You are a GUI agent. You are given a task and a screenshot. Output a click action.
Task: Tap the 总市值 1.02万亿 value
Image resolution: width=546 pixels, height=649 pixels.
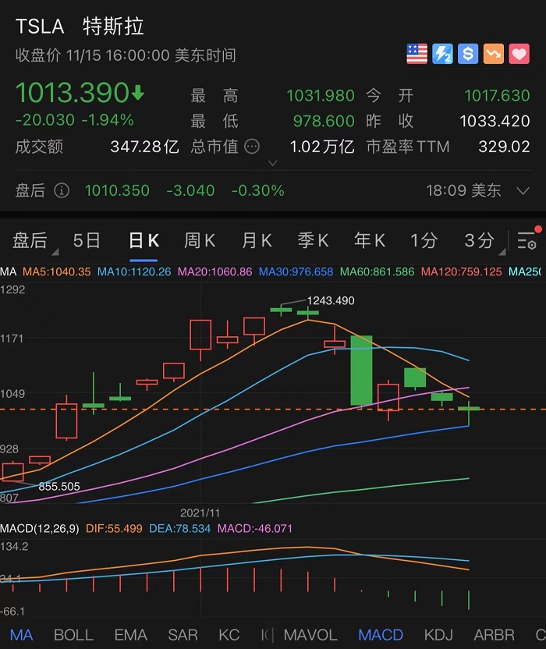point(322,147)
